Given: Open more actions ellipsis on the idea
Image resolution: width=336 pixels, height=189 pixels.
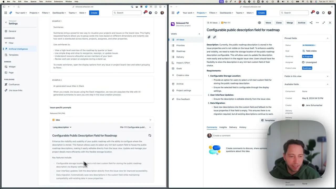Looking at the screenshot, I should 317,23.
